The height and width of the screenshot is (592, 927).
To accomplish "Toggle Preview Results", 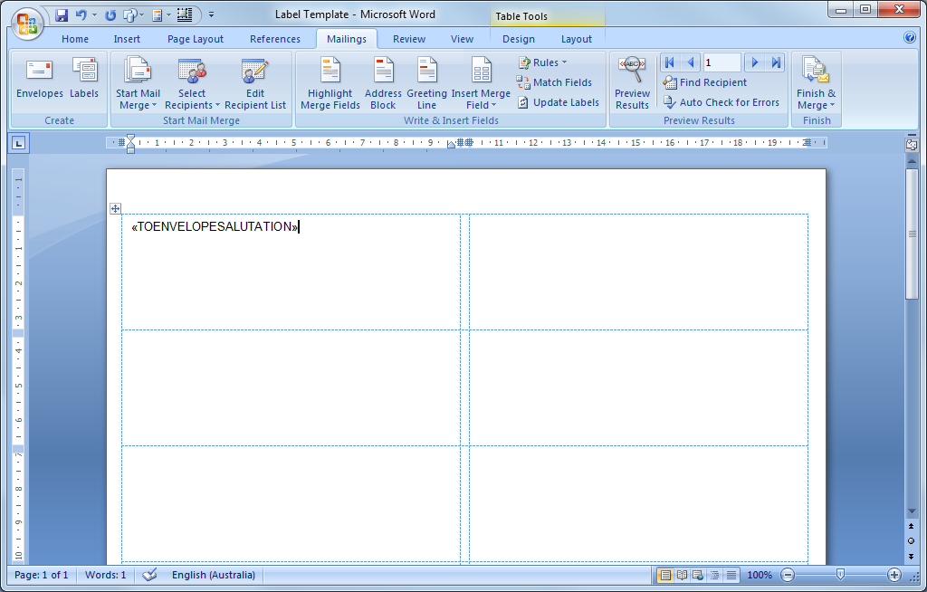I will tap(632, 82).
